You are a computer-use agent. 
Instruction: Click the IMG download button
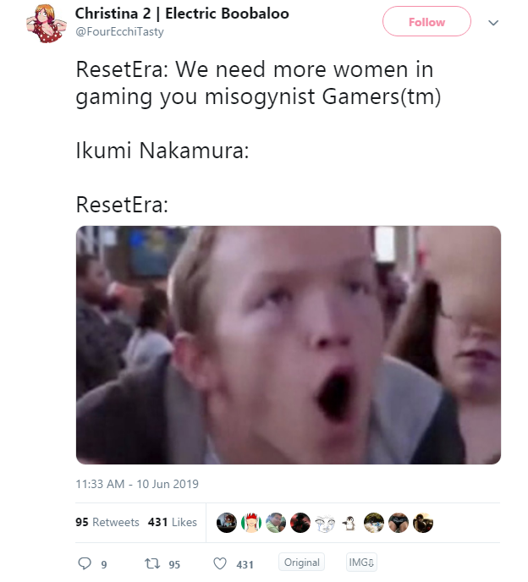pyautogui.click(x=361, y=563)
